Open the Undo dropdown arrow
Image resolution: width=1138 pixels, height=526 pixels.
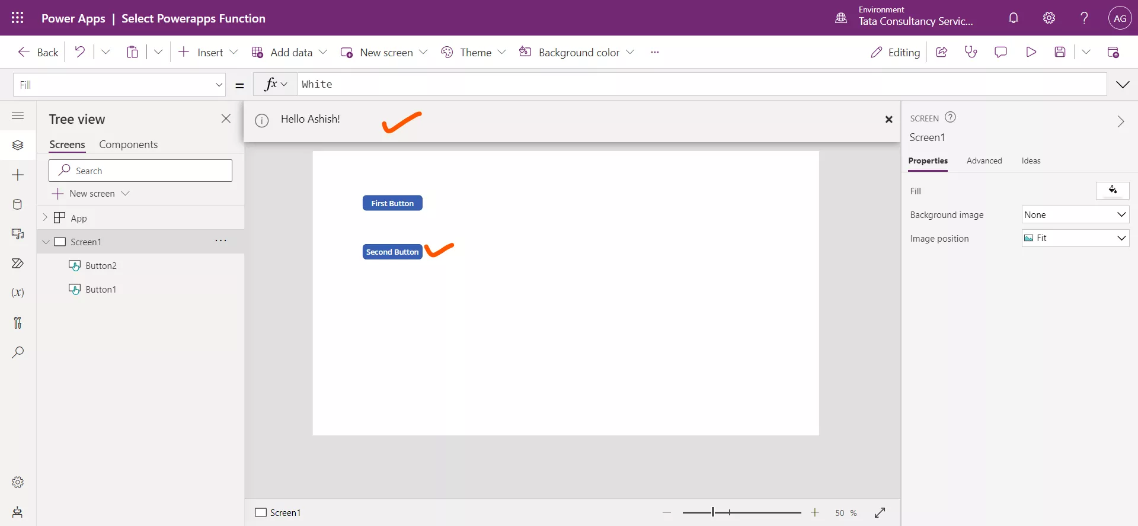tap(106, 52)
